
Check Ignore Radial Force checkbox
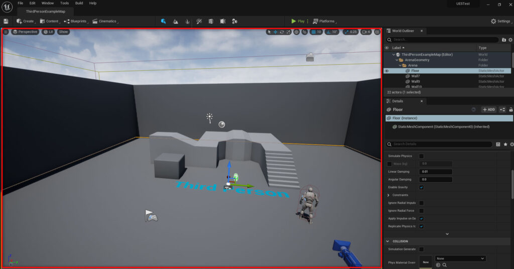(422, 211)
